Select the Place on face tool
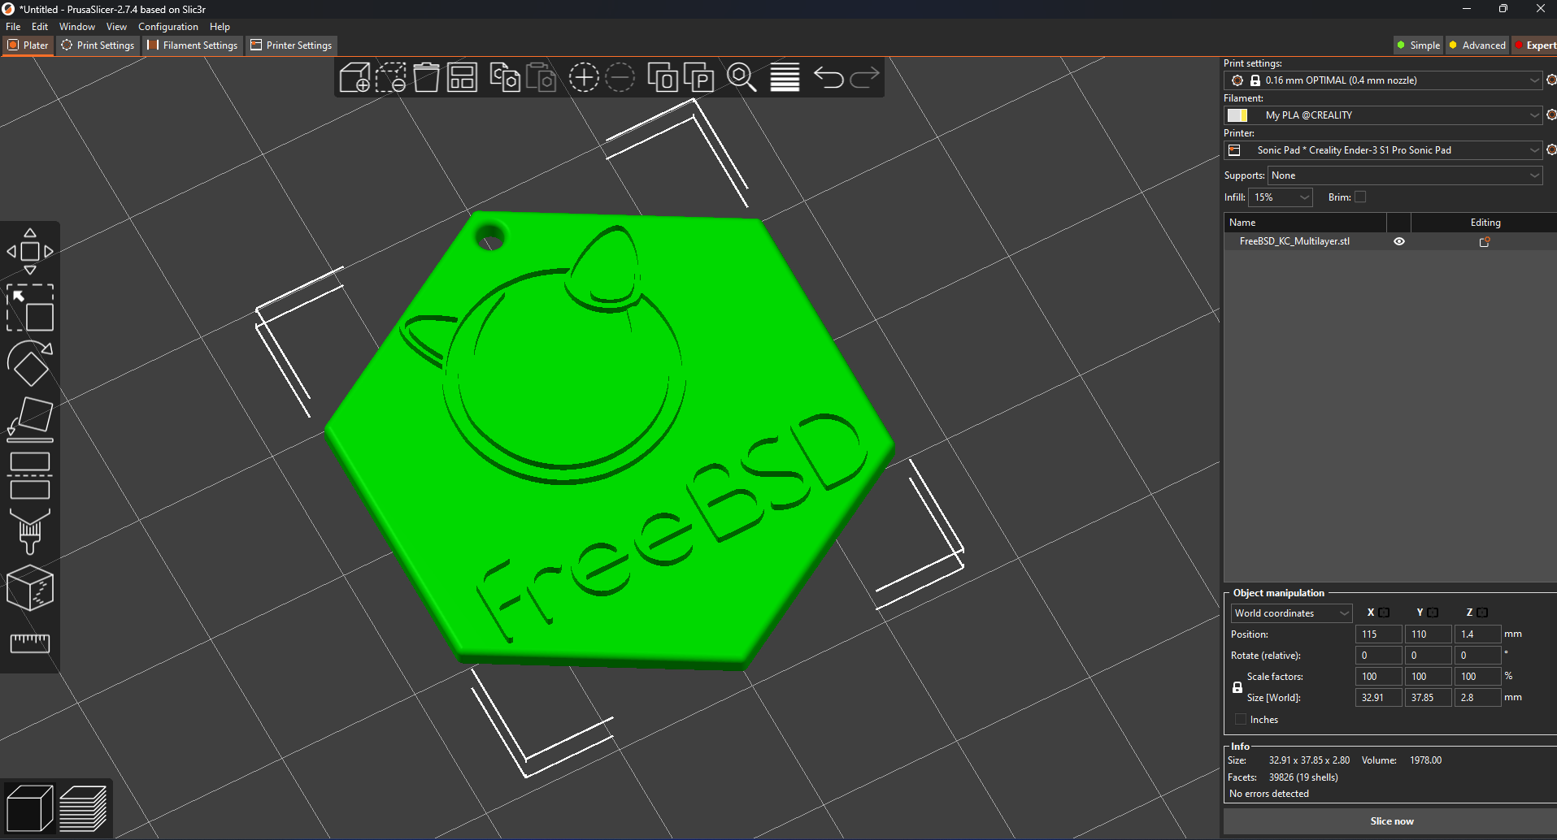 (x=30, y=419)
